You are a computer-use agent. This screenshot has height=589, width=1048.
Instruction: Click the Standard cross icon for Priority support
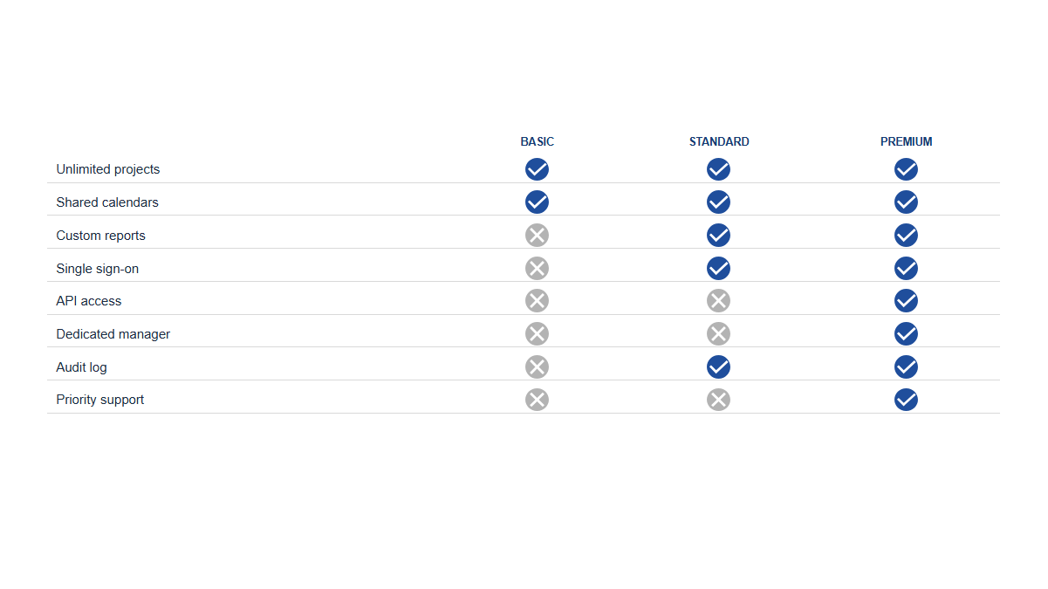tap(718, 400)
